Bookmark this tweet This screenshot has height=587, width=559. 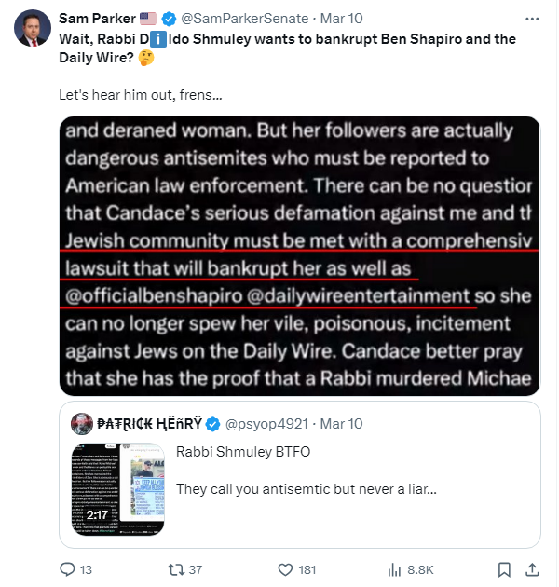503,568
